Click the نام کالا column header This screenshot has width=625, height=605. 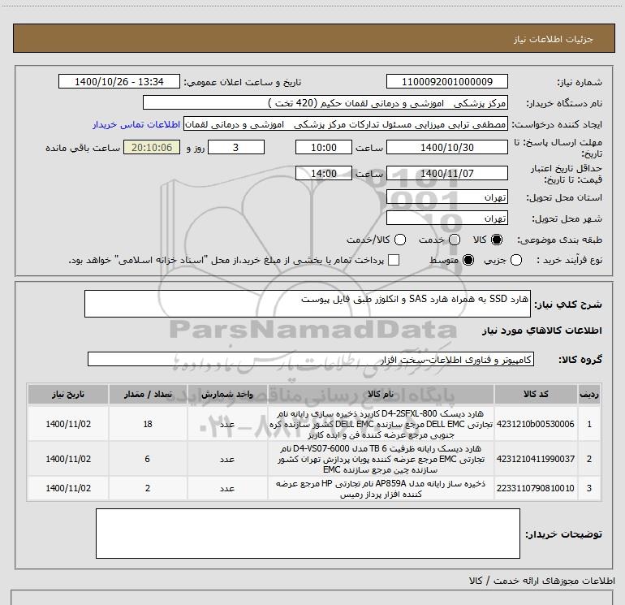(381, 395)
